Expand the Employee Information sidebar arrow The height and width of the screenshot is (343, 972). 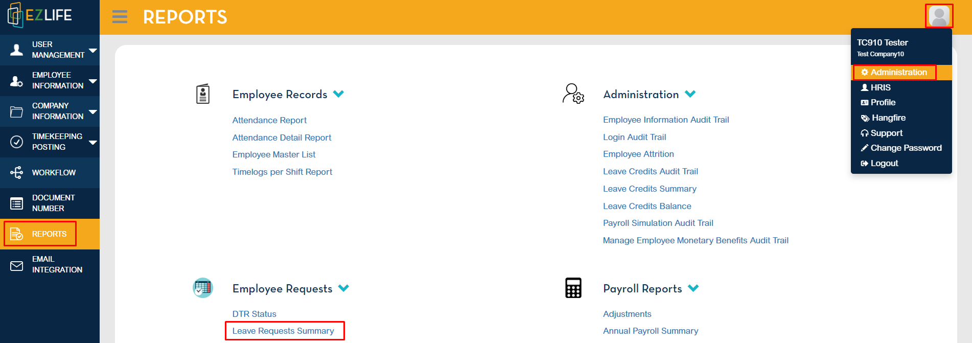92,81
